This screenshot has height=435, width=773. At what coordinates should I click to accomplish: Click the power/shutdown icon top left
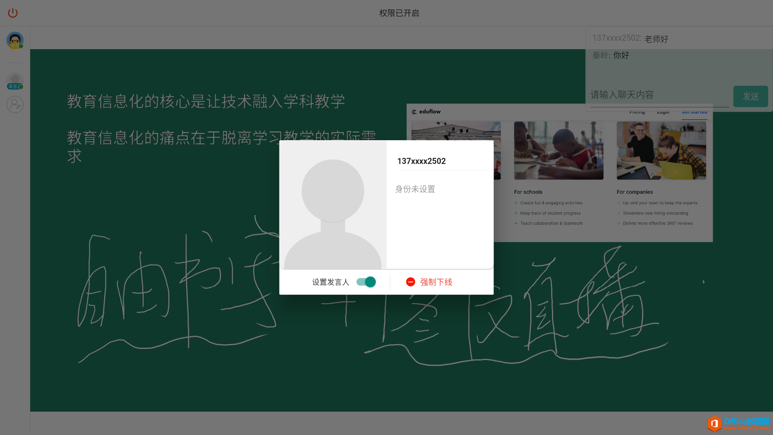click(x=13, y=13)
